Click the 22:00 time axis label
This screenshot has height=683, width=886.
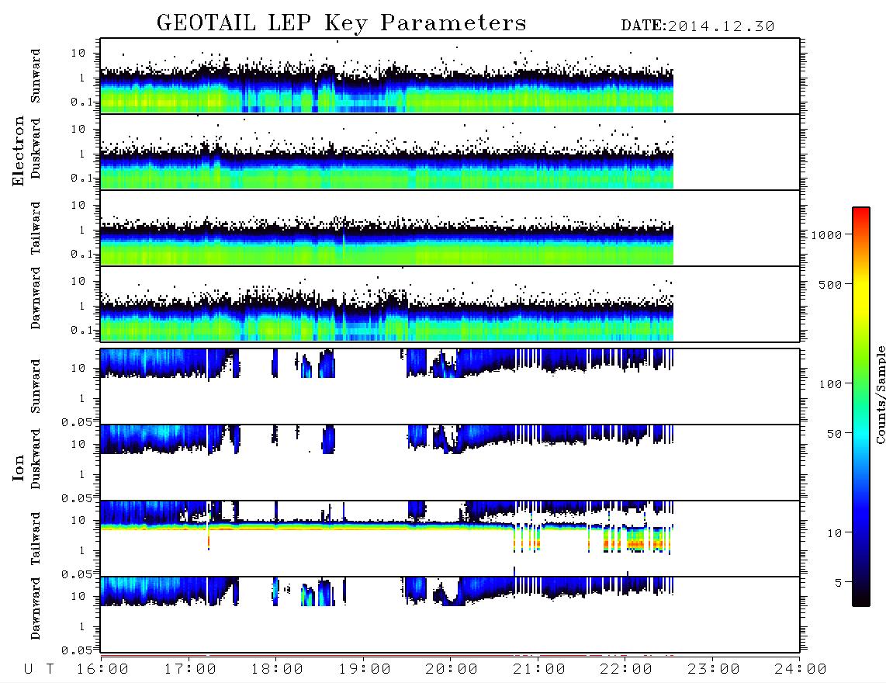(x=626, y=670)
